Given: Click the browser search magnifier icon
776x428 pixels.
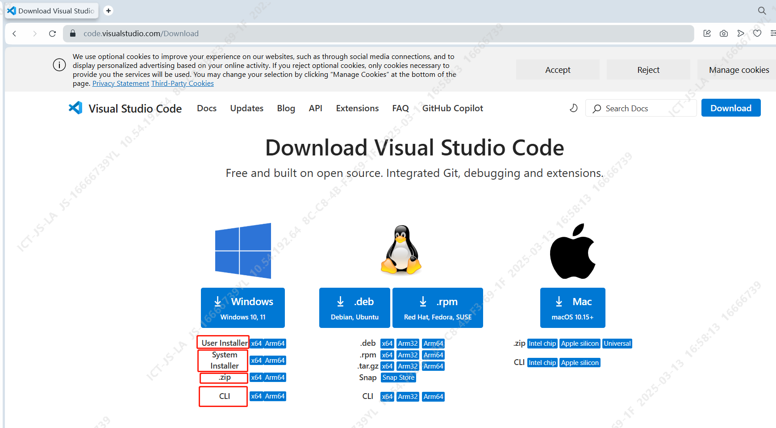Looking at the screenshot, I should pos(762,10).
